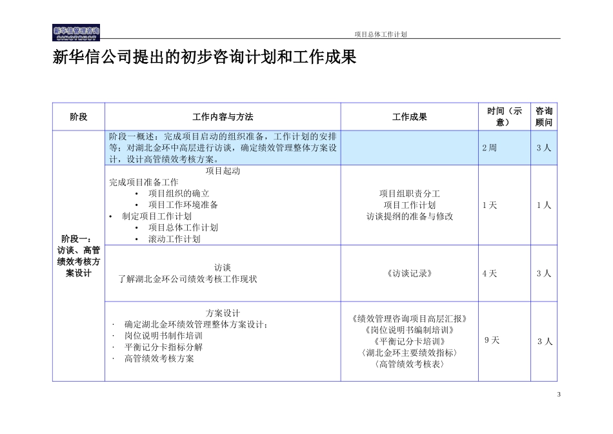This screenshot has width=613, height=434.
Task: Click the bullet 平衡记分卡指标分解
Action: (x=163, y=347)
